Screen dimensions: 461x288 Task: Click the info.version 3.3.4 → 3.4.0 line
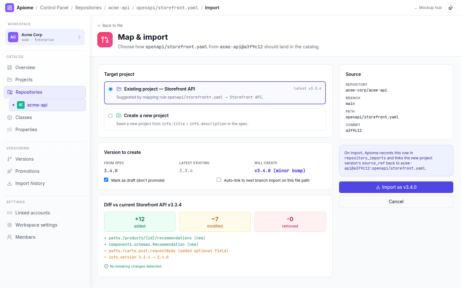click(136, 257)
